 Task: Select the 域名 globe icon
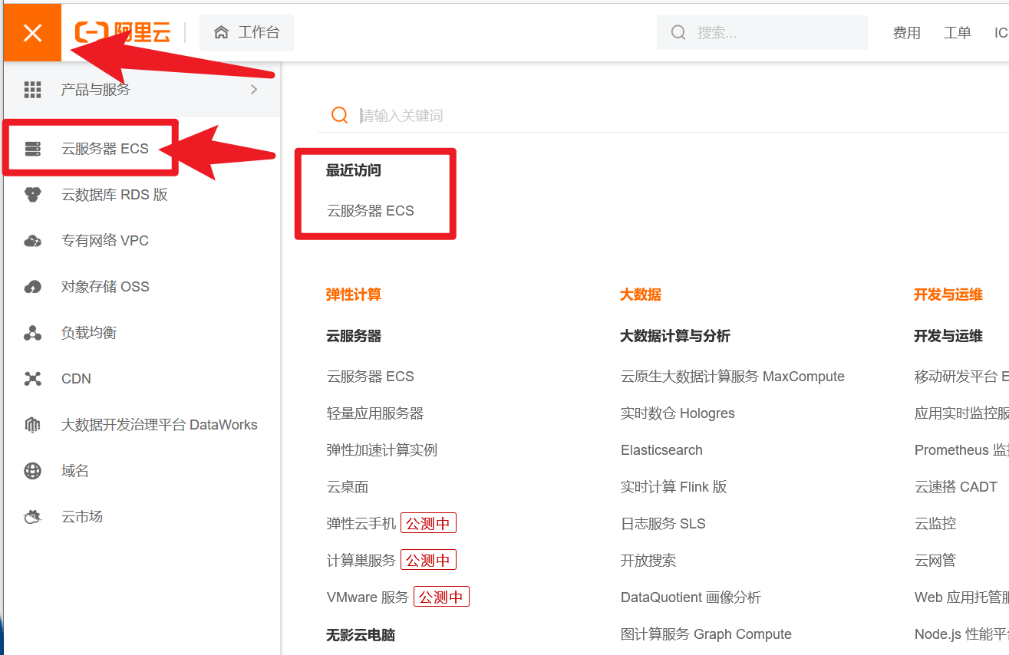[x=32, y=471]
